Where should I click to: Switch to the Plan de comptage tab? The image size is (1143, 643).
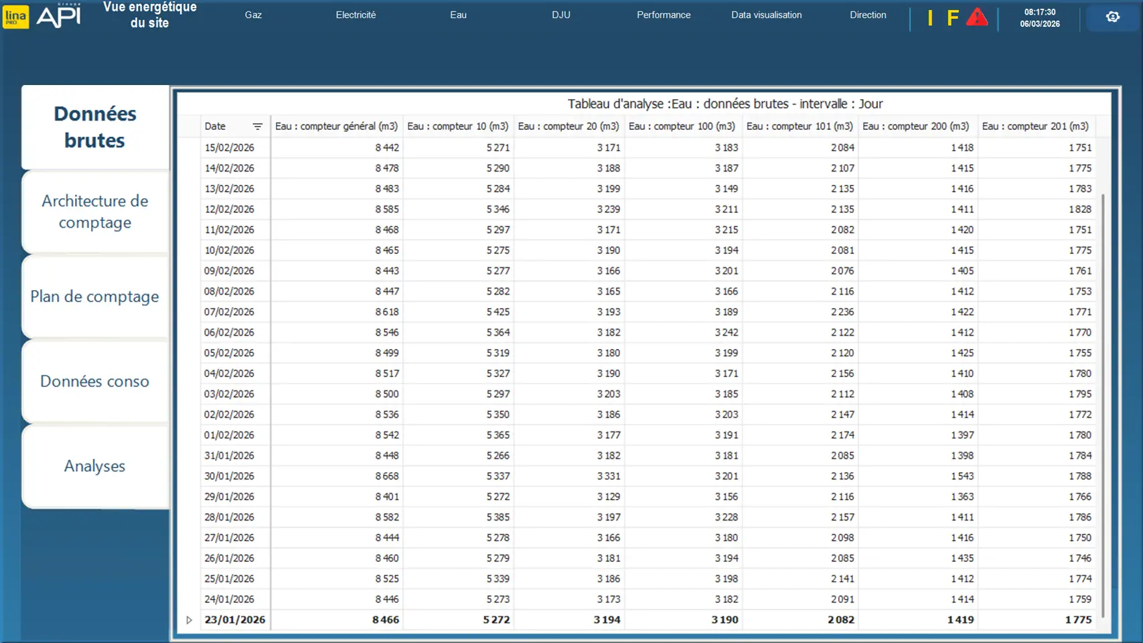(x=95, y=297)
